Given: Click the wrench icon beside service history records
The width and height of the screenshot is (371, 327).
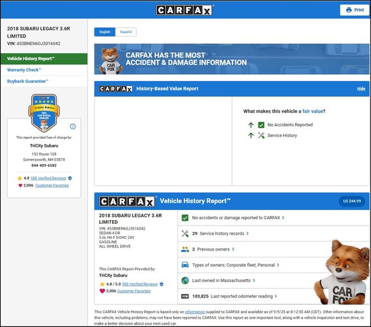Looking at the screenshot, I should point(185,233).
